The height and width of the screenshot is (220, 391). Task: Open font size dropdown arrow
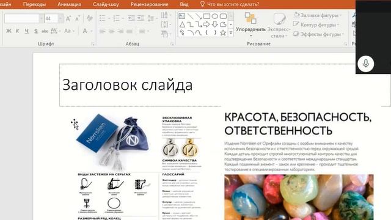[x=60, y=18]
